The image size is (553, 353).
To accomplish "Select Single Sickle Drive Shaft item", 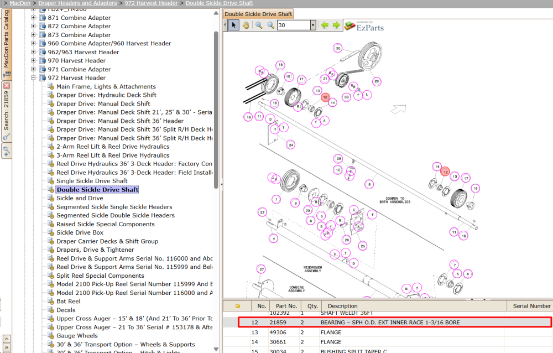I will pyautogui.click(x=92, y=181).
